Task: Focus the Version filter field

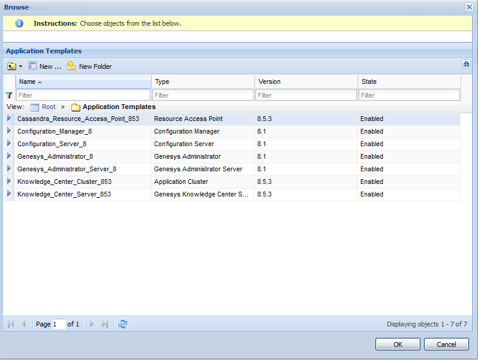Action: tap(306, 95)
